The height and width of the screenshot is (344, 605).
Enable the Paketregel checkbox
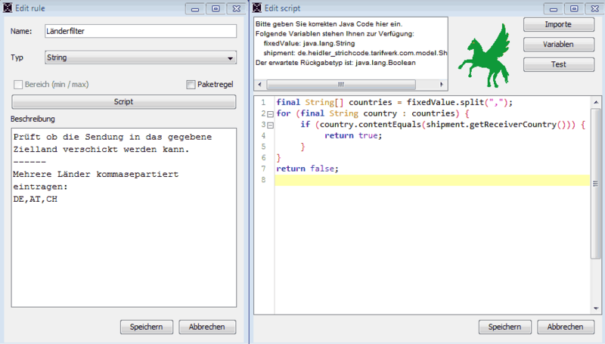191,85
